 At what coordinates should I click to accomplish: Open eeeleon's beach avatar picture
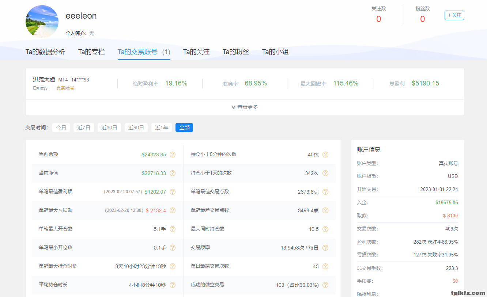(42, 22)
